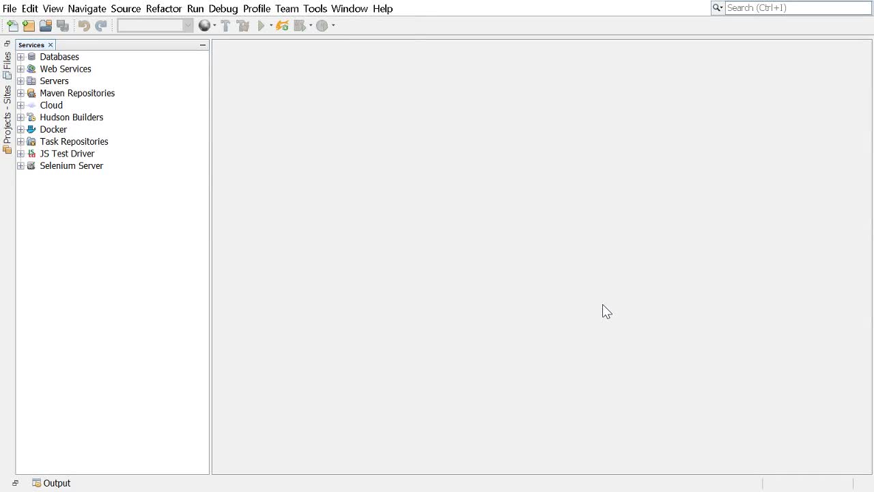This screenshot has width=874, height=492.
Task: Click the Databases cylinder icon
Action: pos(31,57)
